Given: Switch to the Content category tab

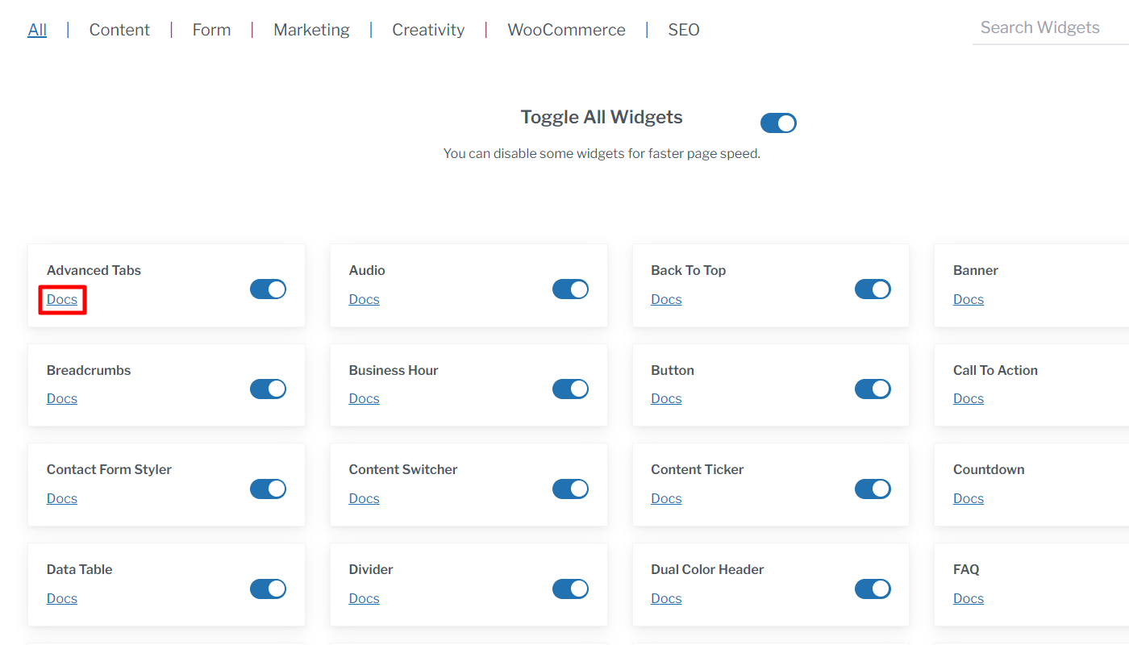Looking at the screenshot, I should click(119, 29).
